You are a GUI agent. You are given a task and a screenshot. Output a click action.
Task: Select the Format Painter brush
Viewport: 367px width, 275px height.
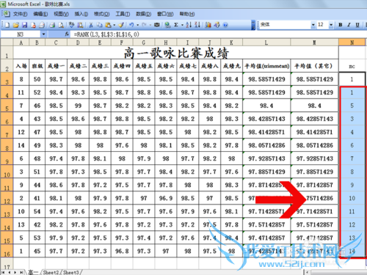(121, 25)
